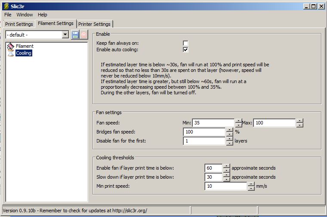Increase Min fan speed with up arrow
This screenshot has height=217, width=327.
[x=238, y=121]
